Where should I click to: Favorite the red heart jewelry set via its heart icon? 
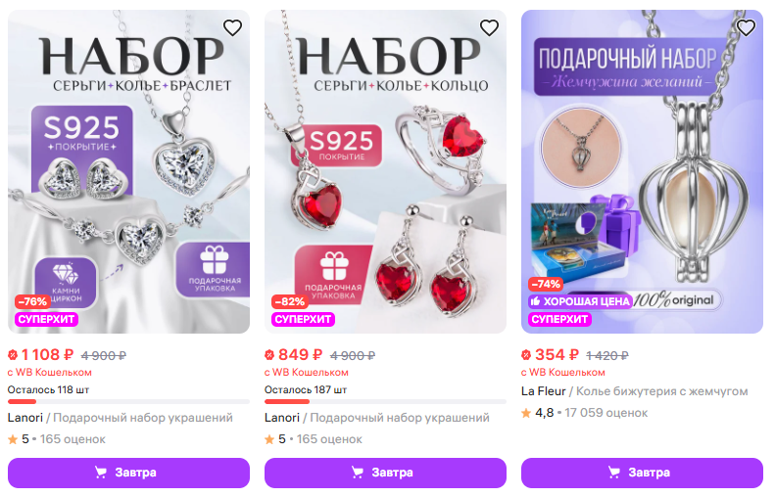pos(489,27)
